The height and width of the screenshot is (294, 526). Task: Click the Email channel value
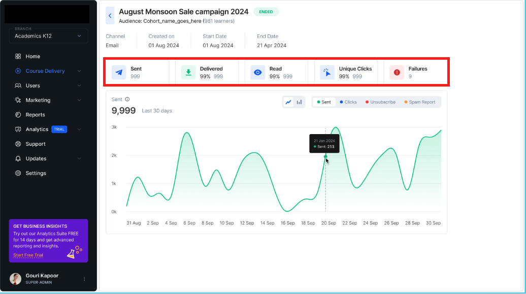(112, 46)
